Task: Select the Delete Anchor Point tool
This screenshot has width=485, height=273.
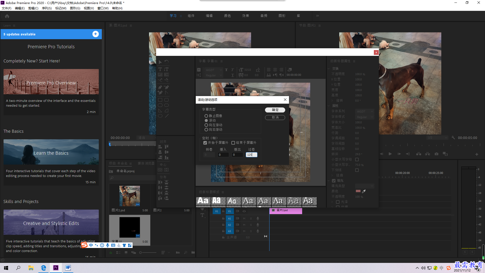Action: click(x=166, y=87)
